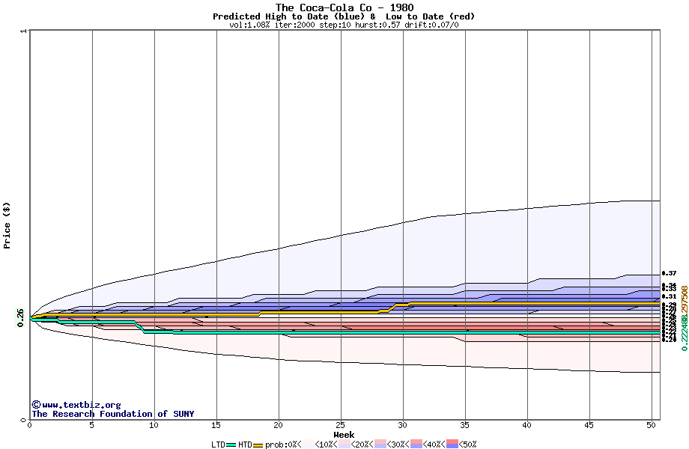Click 'The Research Foundation of SUNY' text

113,414
